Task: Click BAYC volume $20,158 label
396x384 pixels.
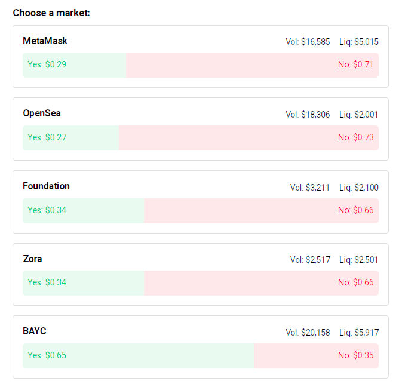Action: tap(308, 333)
